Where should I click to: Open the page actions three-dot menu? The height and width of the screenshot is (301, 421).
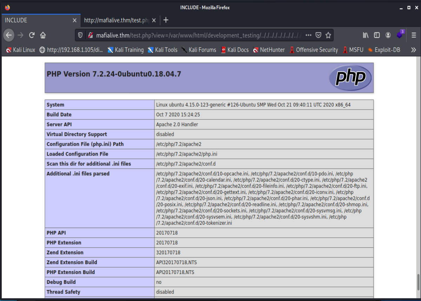pos(308,35)
